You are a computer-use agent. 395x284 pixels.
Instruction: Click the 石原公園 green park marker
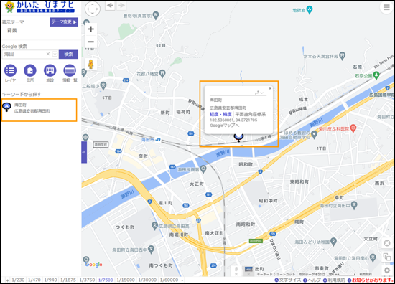tap(376, 75)
